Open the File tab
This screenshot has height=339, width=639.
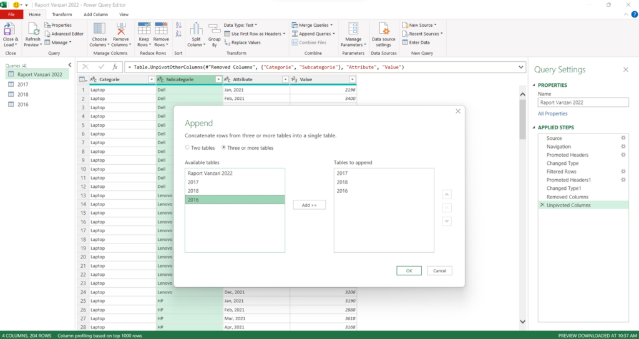[11, 14]
